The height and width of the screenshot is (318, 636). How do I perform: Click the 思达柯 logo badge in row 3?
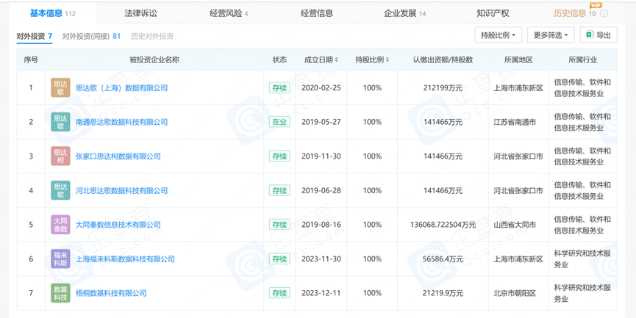pos(60,156)
